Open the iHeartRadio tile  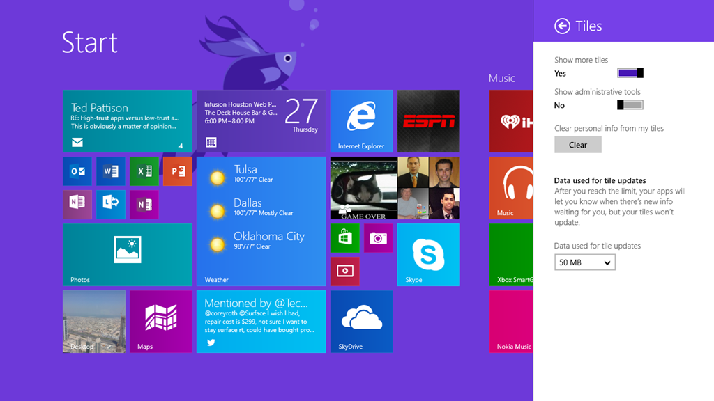click(511, 121)
